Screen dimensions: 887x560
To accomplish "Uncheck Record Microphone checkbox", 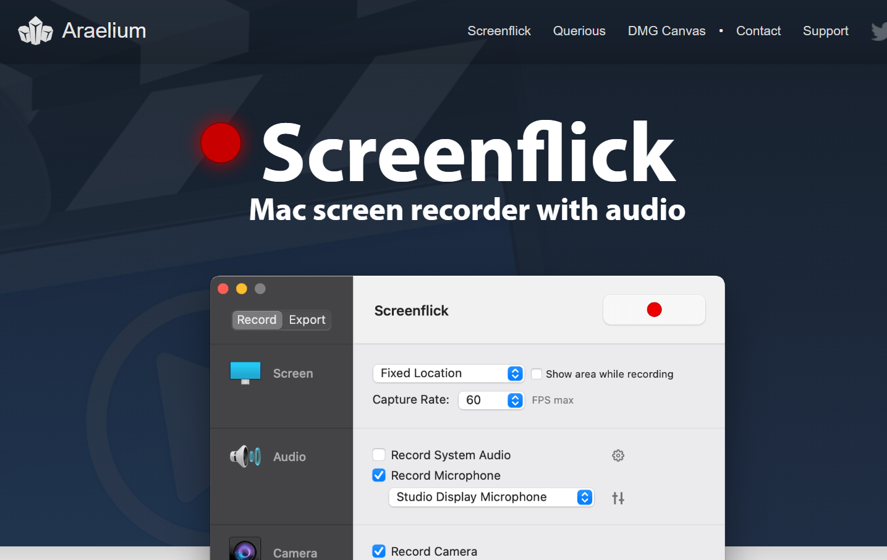I will coord(379,475).
